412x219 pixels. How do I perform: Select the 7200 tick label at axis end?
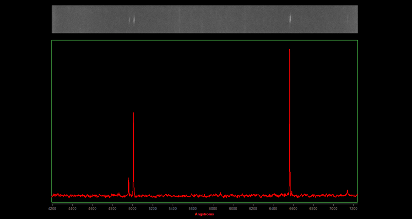[x=353, y=209]
